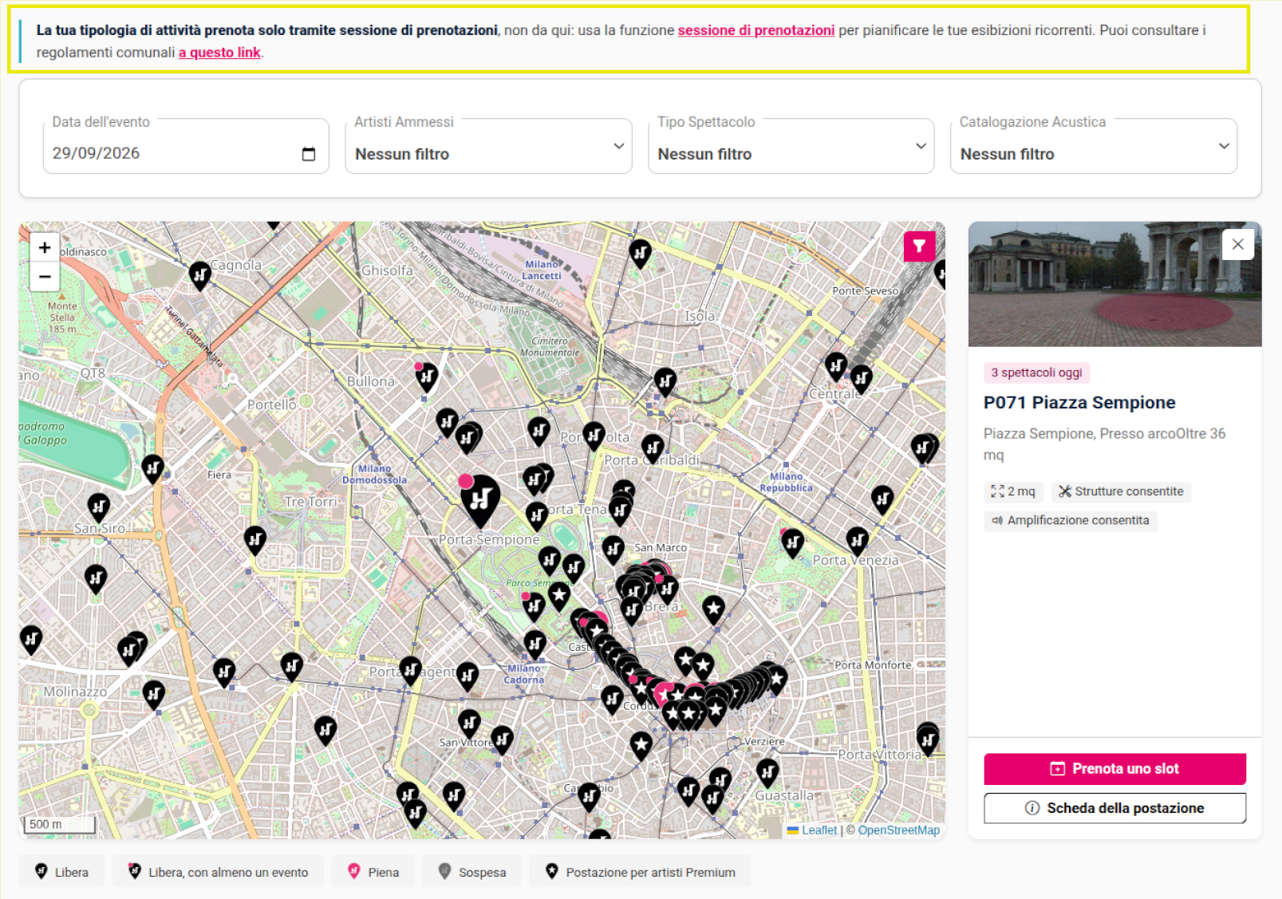Click the '3 spettacoli oggi' badge

click(1036, 373)
